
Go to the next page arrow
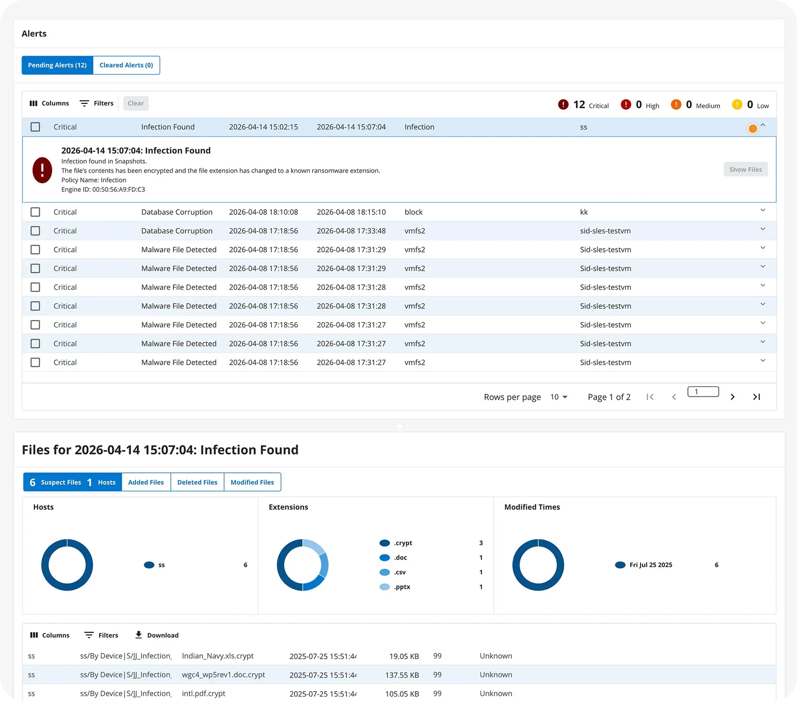[733, 397]
